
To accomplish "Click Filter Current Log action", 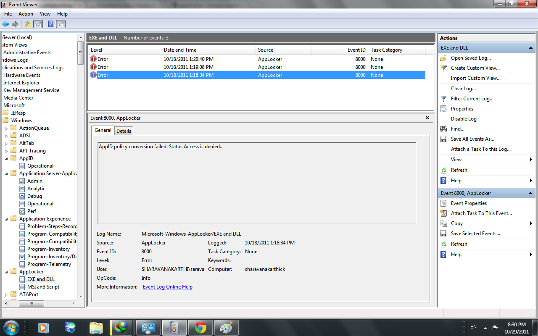I will [472, 99].
